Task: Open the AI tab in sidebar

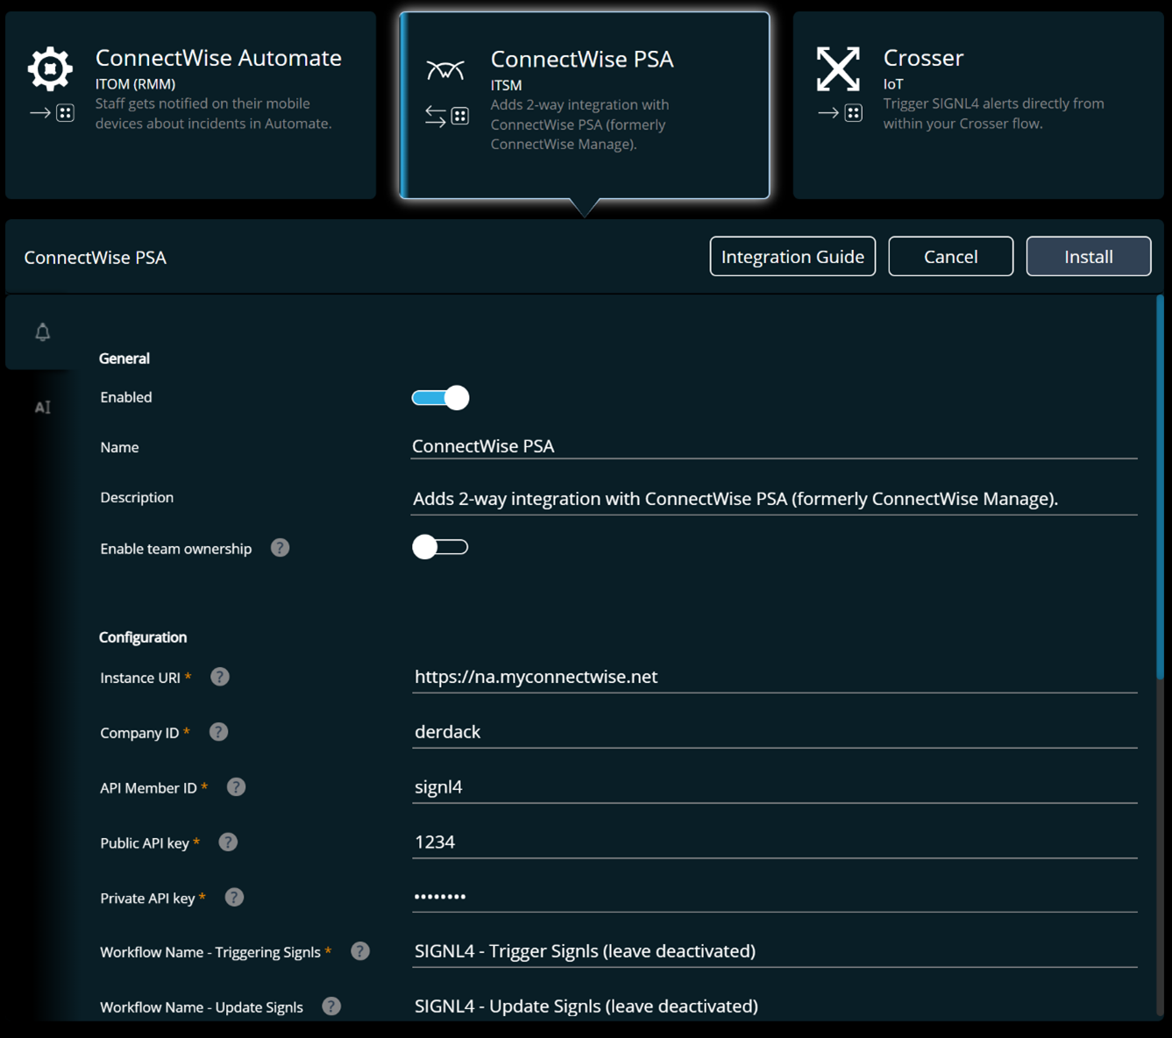Action: pos(42,407)
